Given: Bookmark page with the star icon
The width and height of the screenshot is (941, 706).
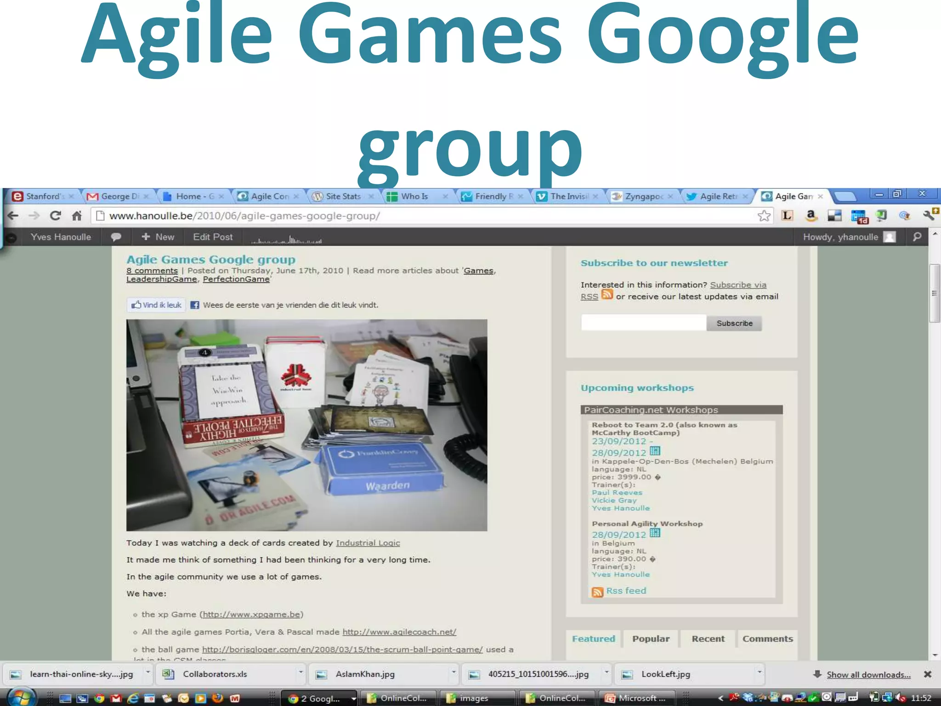Looking at the screenshot, I should tap(764, 216).
